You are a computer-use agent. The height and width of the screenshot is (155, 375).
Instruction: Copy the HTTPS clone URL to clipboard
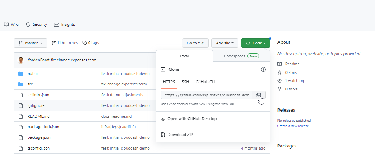point(258,95)
